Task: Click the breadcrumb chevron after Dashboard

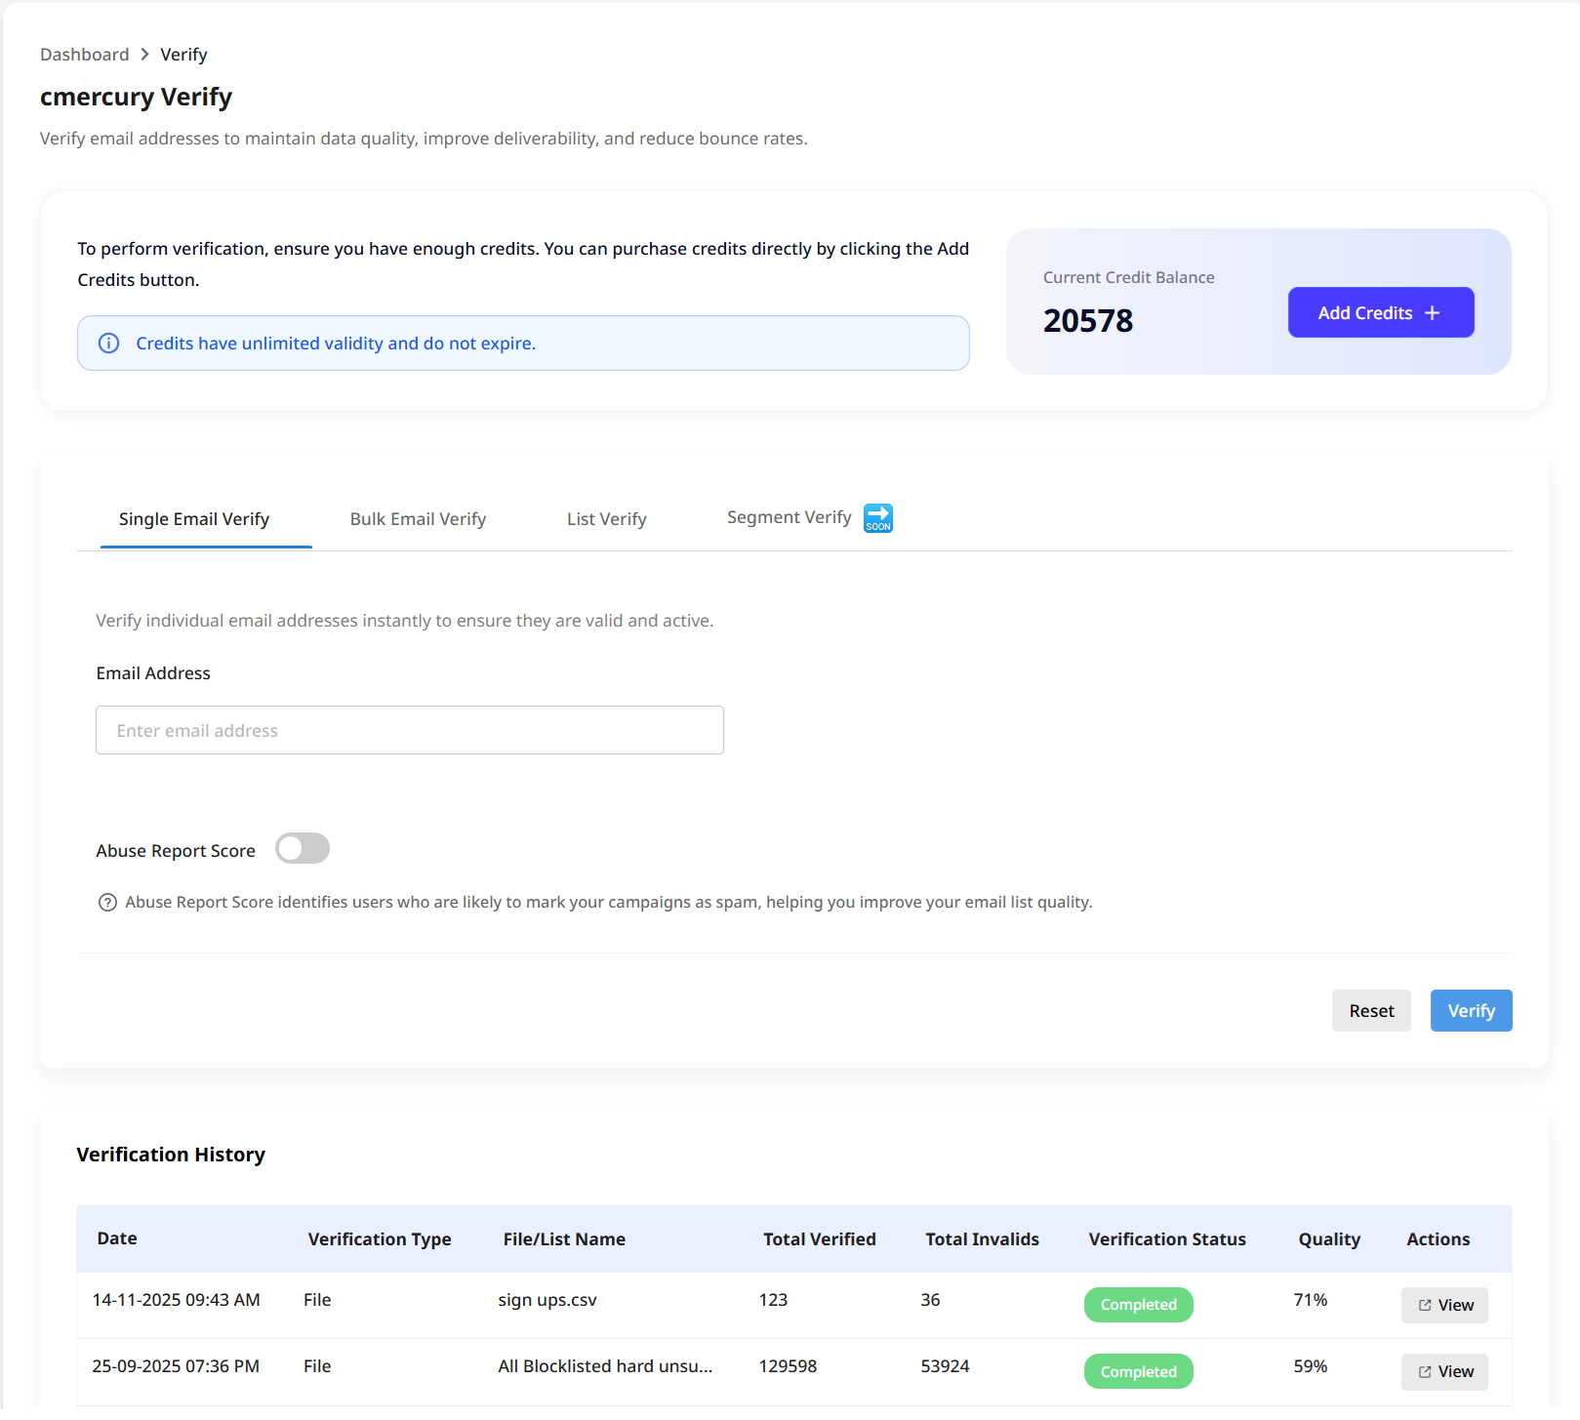Action: pos(144,55)
